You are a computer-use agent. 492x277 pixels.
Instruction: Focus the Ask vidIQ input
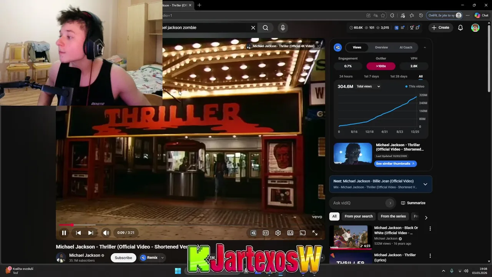coord(357,203)
